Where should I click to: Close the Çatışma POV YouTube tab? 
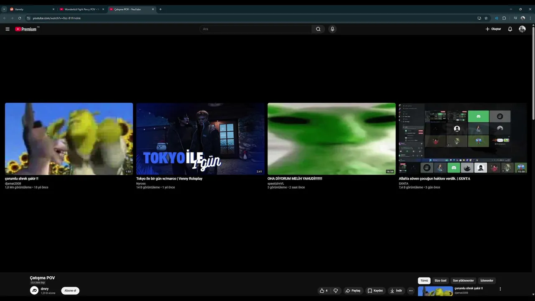[153, 9]
